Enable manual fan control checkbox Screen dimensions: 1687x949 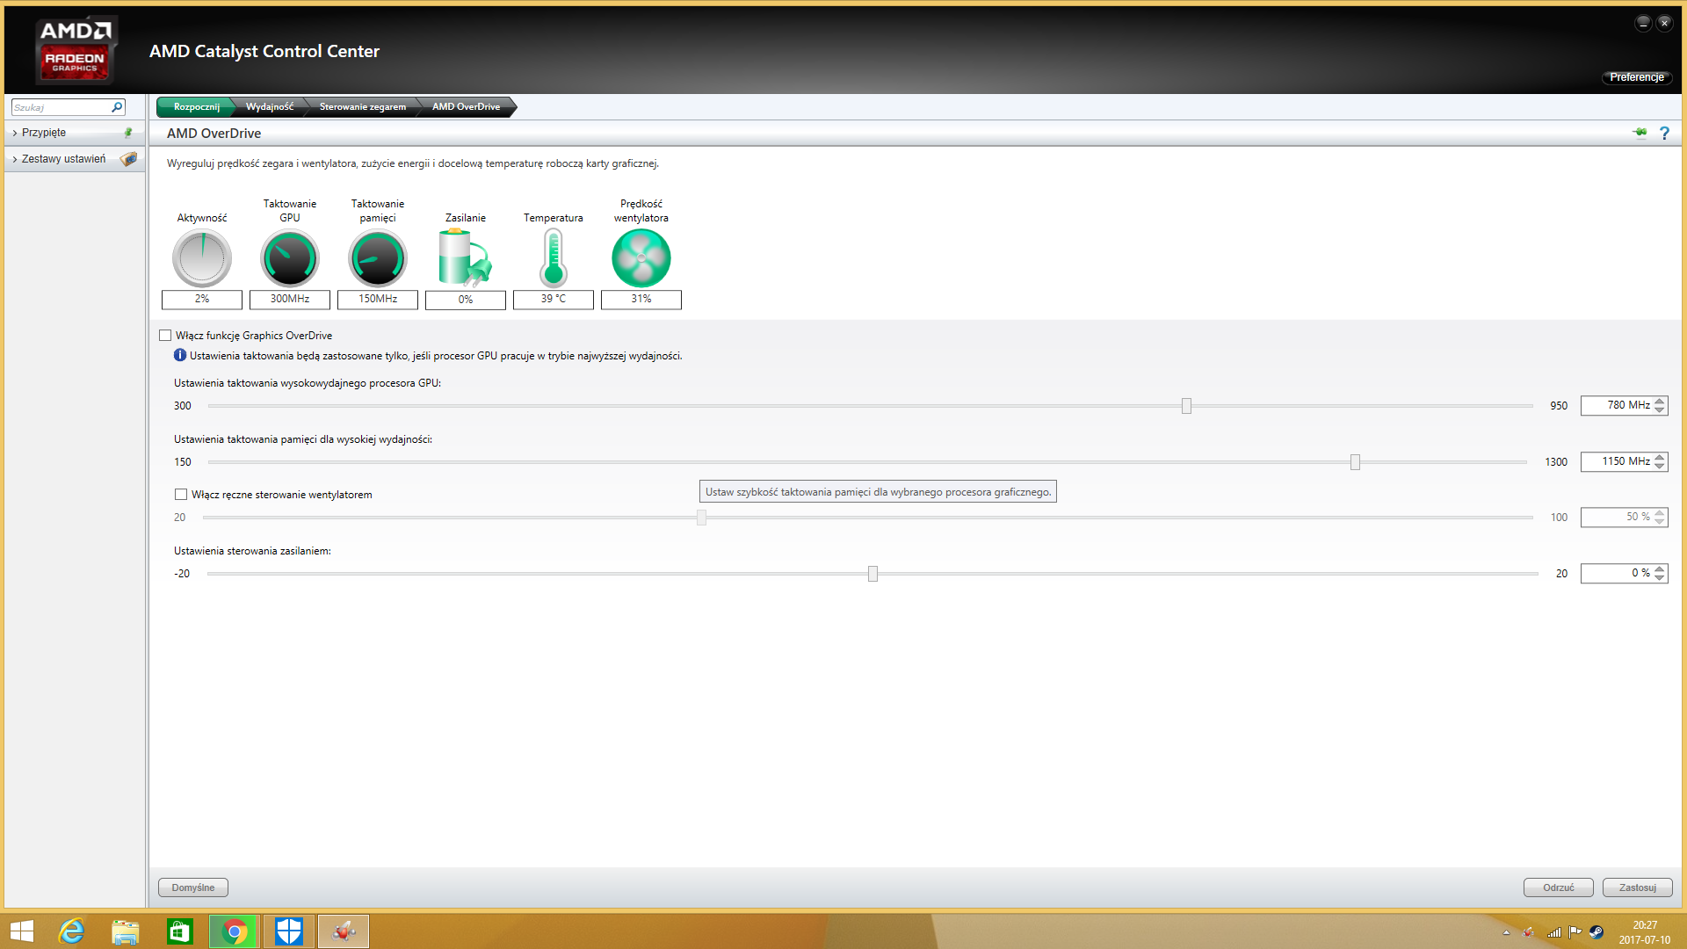click(x=181, y=495)
